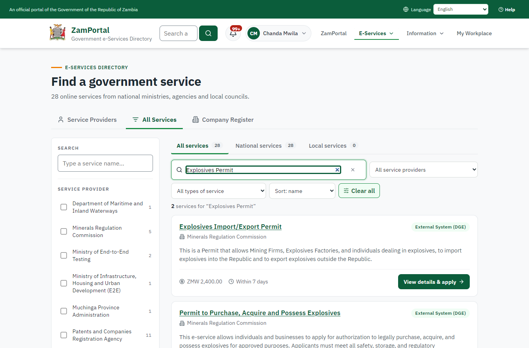The width and height of the screenshot is (529, 348).
Task: Open the Service Providers tab
Action: click(88, 119)
